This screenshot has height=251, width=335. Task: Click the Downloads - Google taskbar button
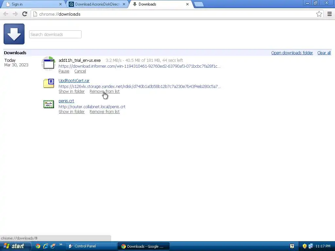tap(144, 246)
